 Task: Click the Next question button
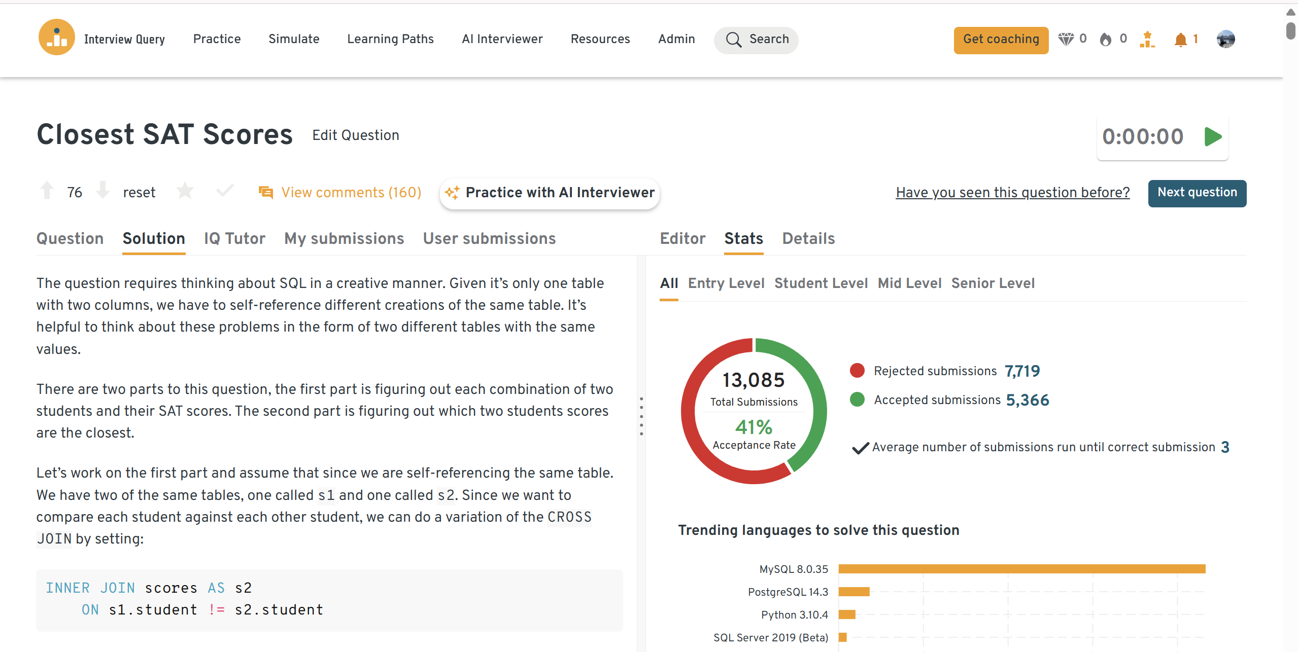coord(1197,193)
